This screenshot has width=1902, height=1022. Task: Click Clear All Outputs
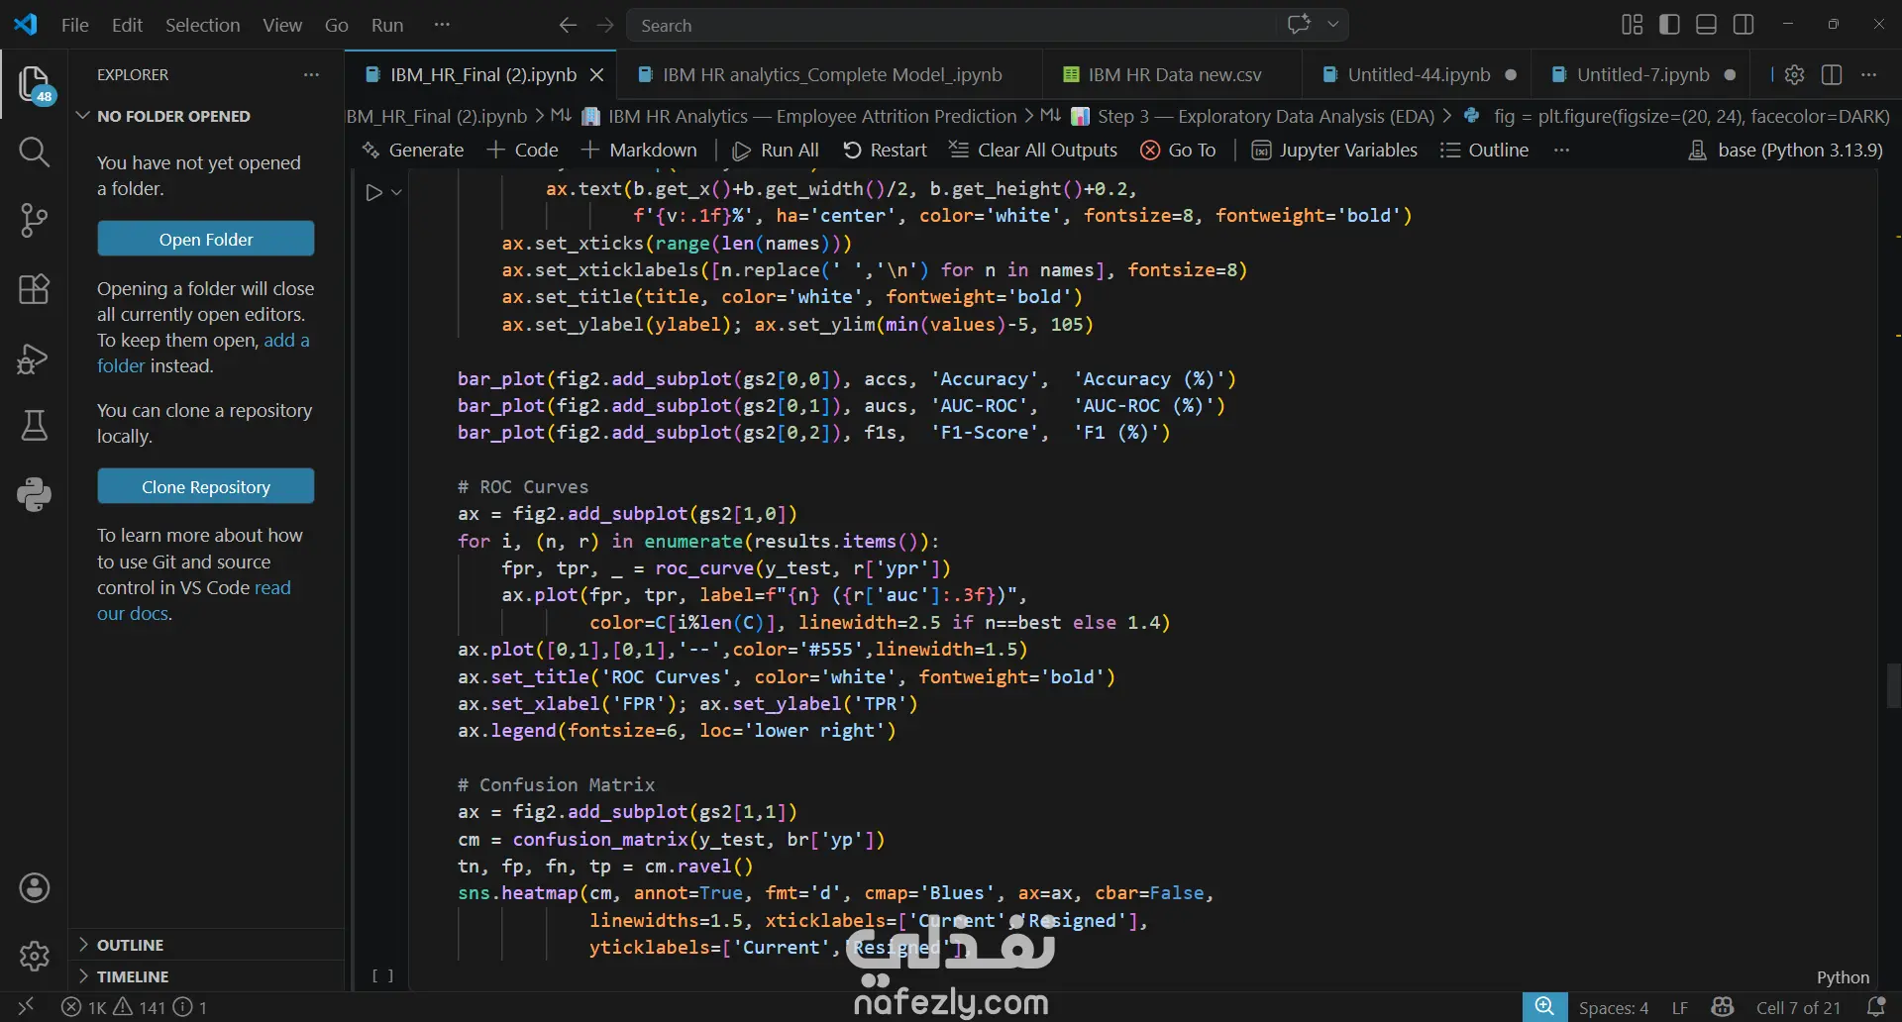click(x=1033, y=150)
